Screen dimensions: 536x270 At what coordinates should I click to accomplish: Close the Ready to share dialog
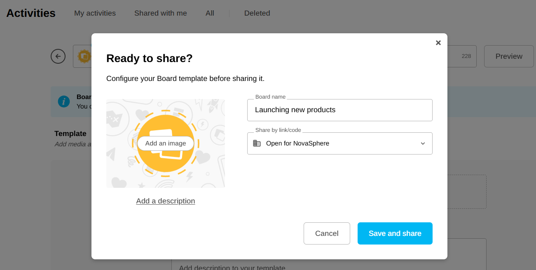tap(438, 43)
